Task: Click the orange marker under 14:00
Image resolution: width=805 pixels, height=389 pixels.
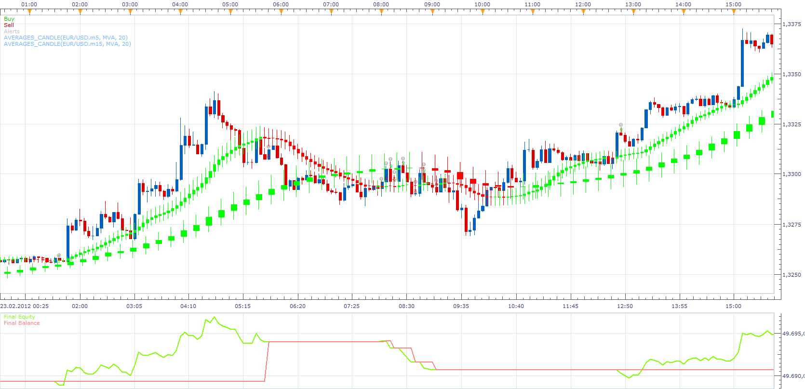Action: tap(684, 12)
